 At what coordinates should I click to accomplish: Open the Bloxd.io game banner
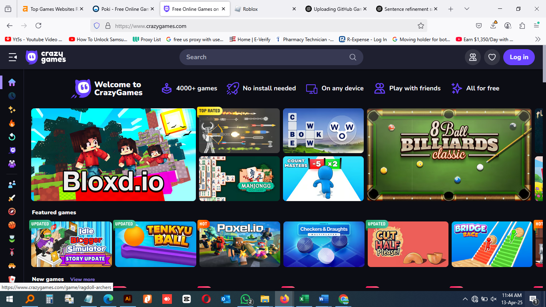pos(114,155)
